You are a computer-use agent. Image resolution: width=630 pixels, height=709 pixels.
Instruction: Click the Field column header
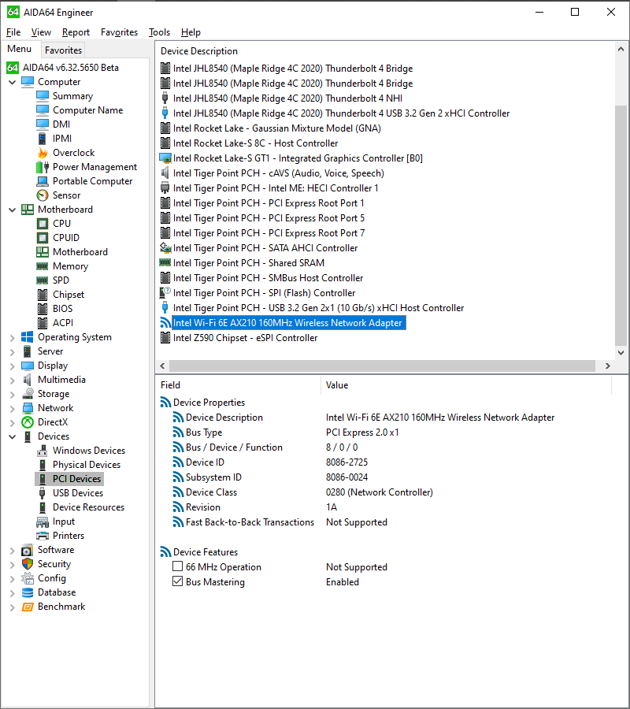(170, 385)
